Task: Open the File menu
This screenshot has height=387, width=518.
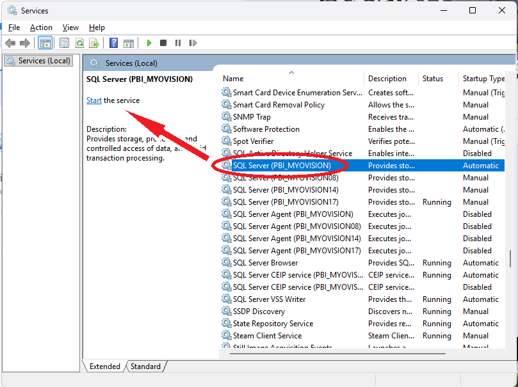Action: click(14, 28)
